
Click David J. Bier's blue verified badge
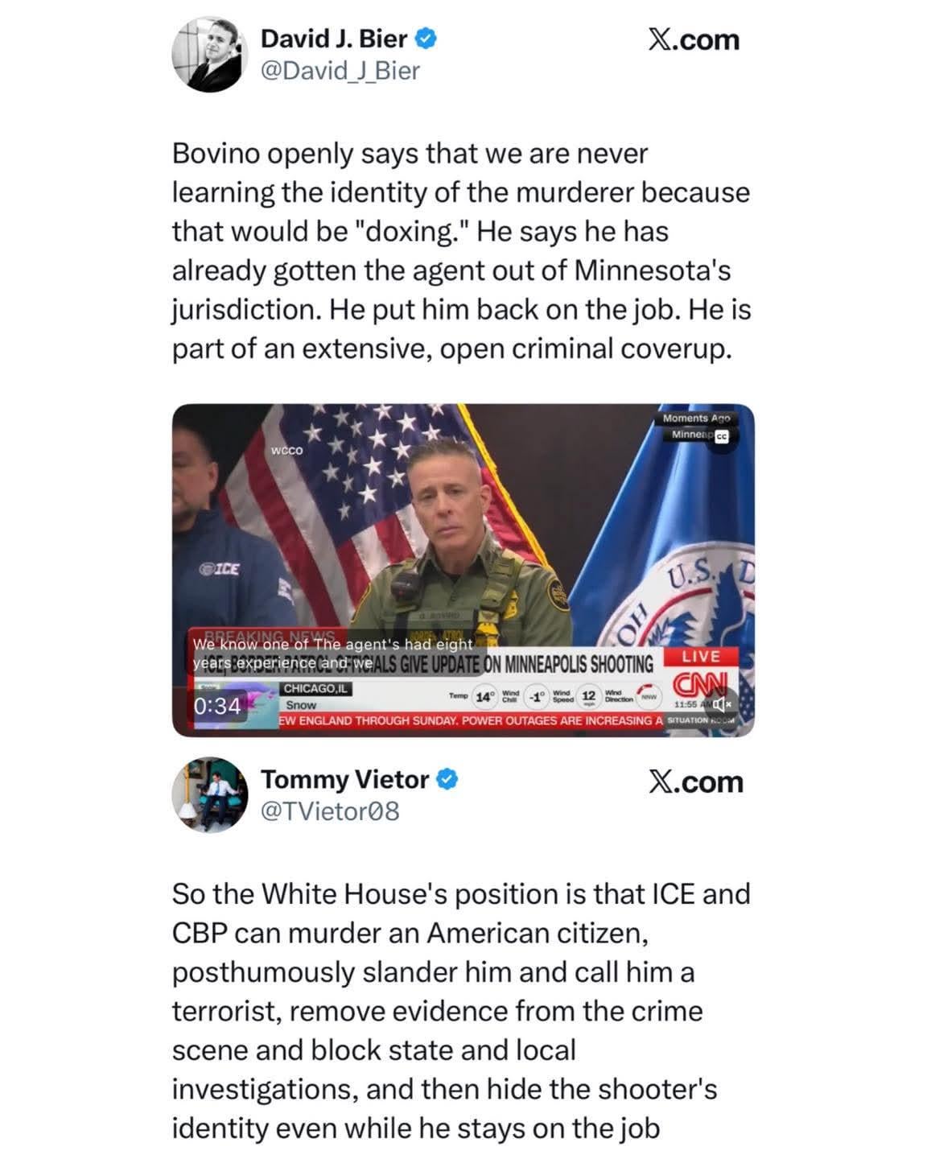coord(426,37)
